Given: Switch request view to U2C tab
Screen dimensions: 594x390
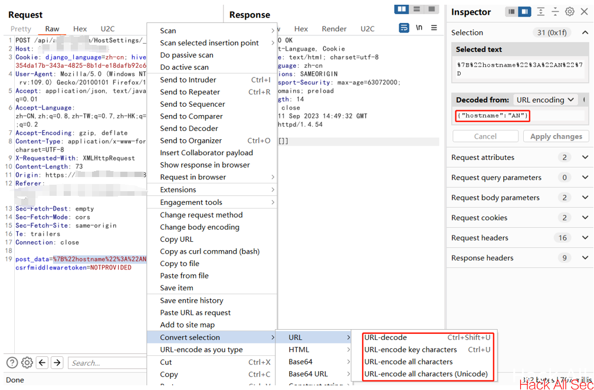Looking at the screenshot, I should [x=107, y=29].
